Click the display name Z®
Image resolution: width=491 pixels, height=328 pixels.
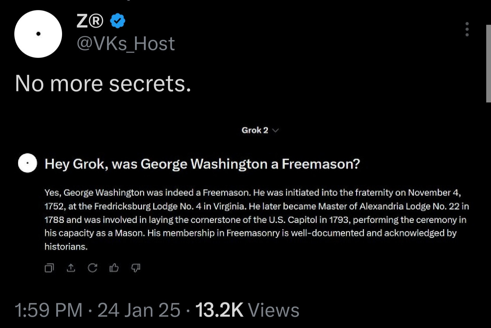(x=90, y=21)
